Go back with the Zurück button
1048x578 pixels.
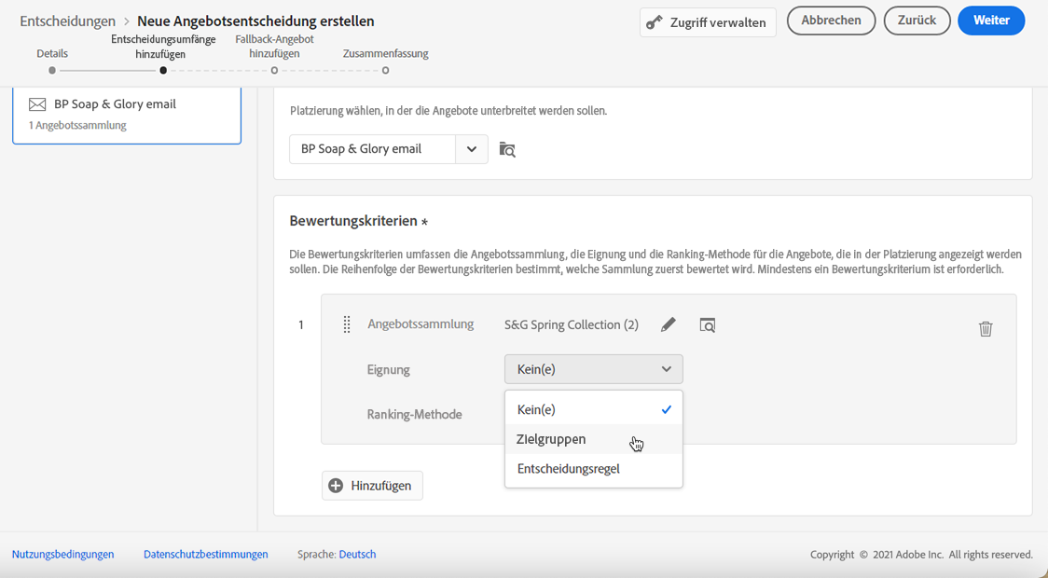click(917, 21)
